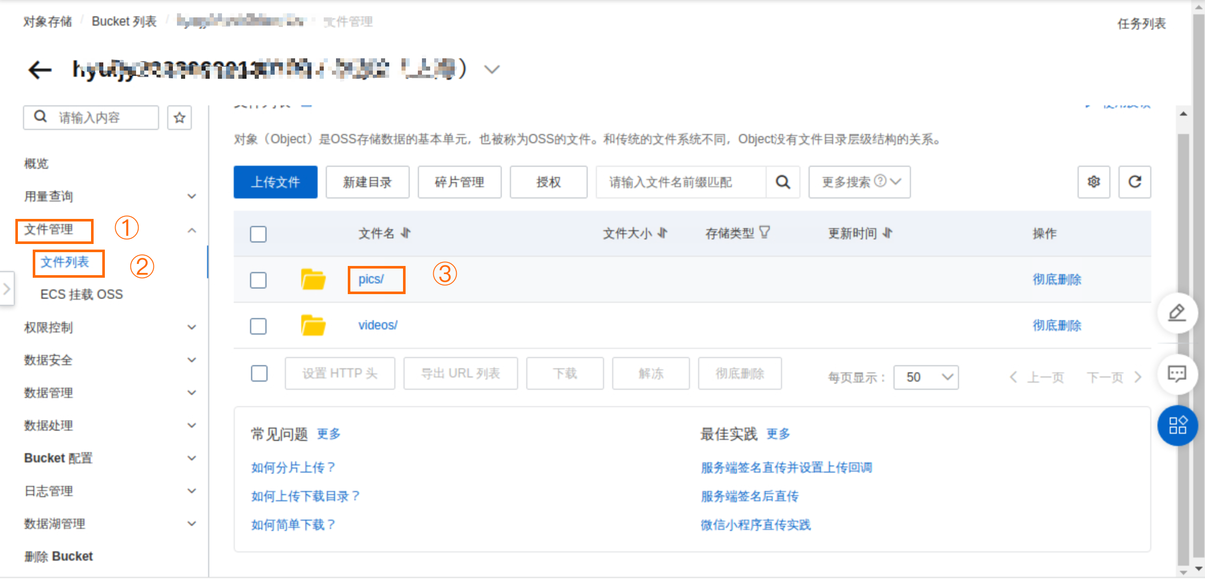Image resolution: width=1205 pixels, height=579 pixels.
Task: Click the 上传文件 button
Action: pyautogui.click(x=275, y=182)
